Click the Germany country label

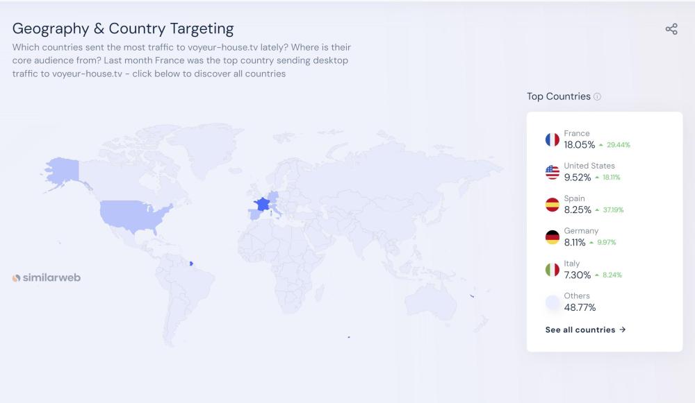(581, 231)
